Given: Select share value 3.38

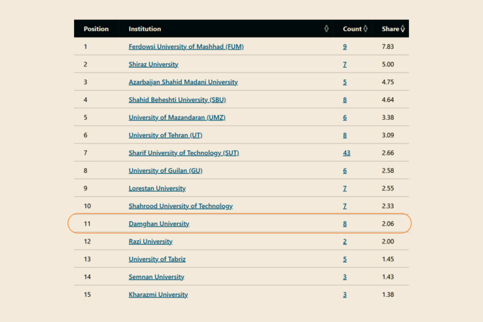Looking at the screenshot, I should tap(388, 117).
